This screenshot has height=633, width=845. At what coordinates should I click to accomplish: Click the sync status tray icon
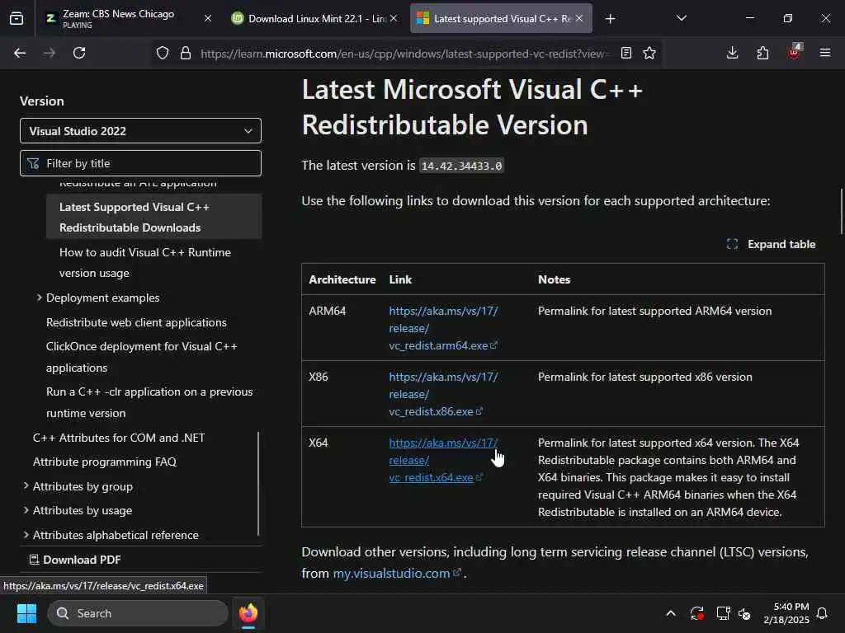coord(696,613)
